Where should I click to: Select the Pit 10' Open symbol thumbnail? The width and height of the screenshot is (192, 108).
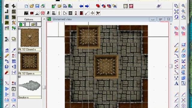[x=30, y=61]
